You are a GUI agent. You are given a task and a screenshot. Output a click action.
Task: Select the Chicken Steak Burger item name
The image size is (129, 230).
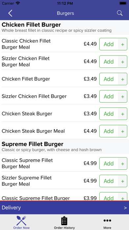[x=27, y=114]
